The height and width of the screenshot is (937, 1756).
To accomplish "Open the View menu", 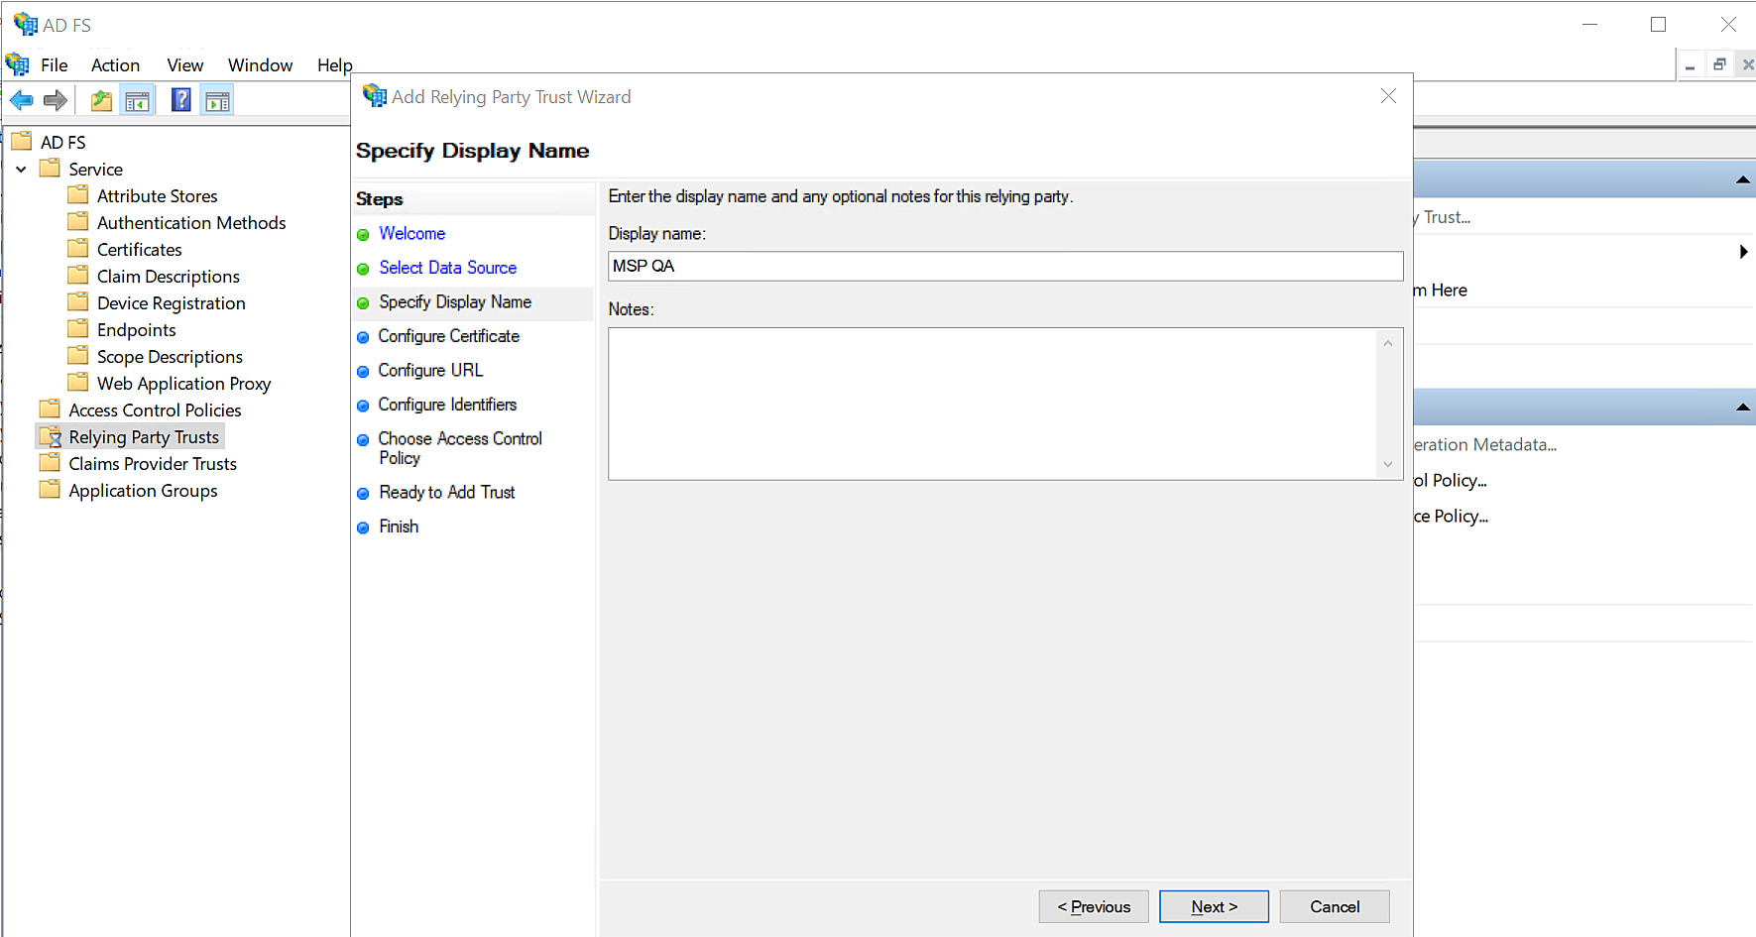I will point(184,65).
